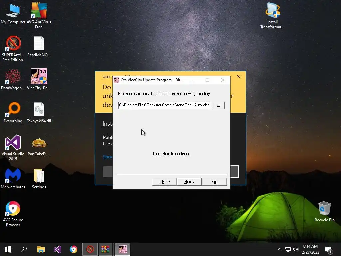Open Install Transformat... desktop icon
Screen dimensions: 341x256
point(272,16)
